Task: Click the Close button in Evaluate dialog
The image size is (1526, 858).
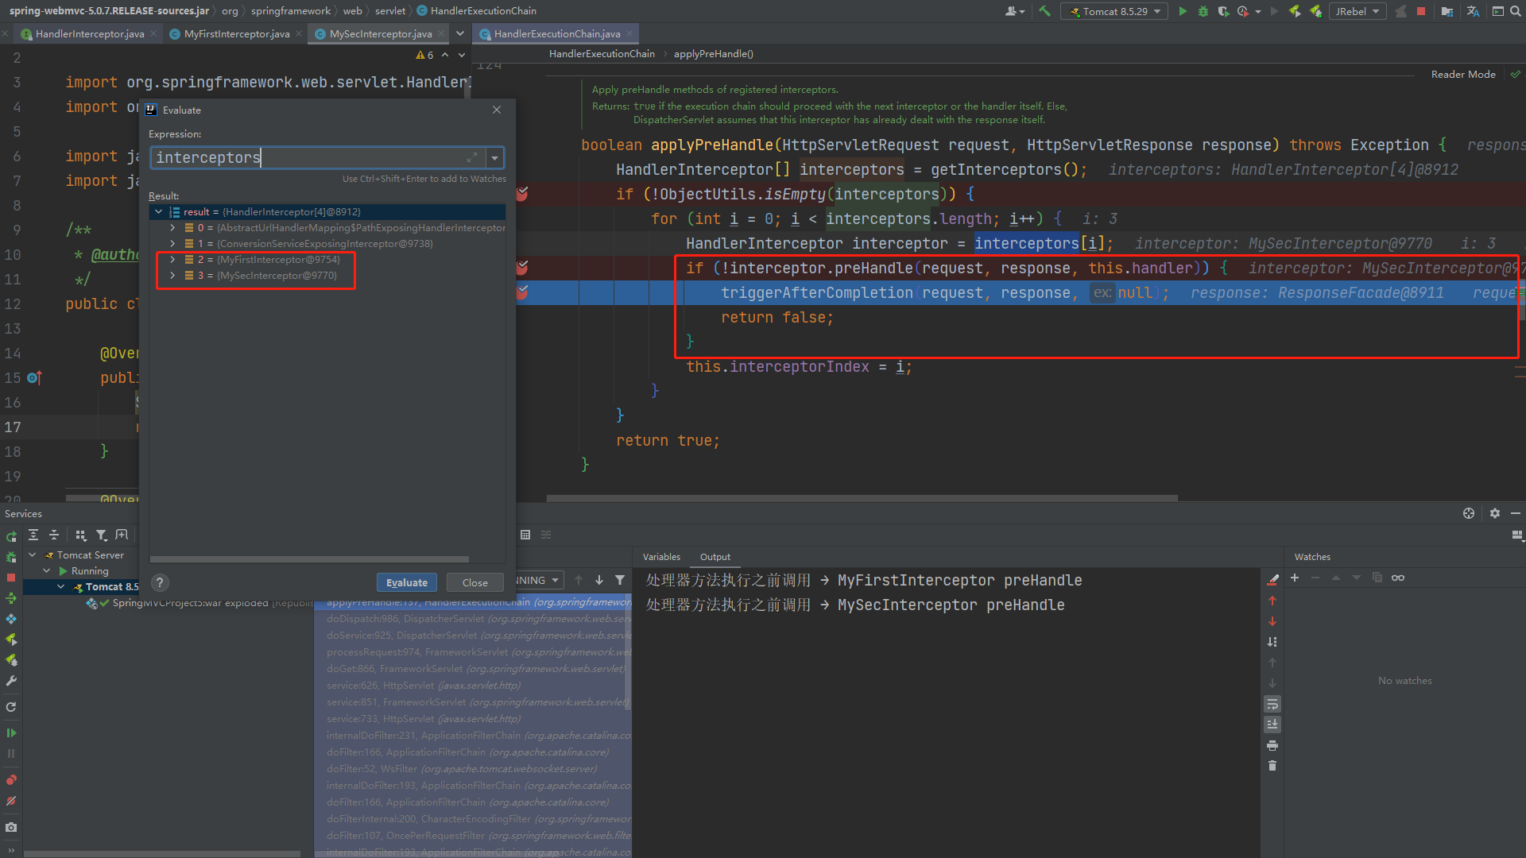Action: tap(474, 582)
